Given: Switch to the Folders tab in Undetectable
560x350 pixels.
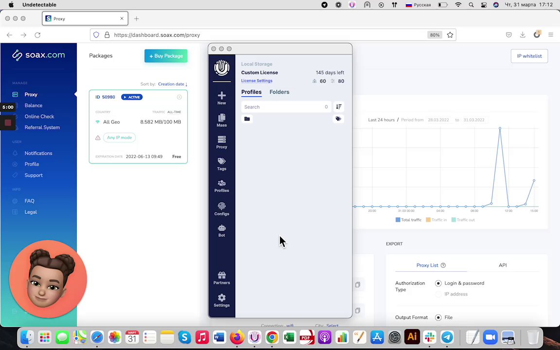Looking at the screenshot, I should click(x=280, y=92).
